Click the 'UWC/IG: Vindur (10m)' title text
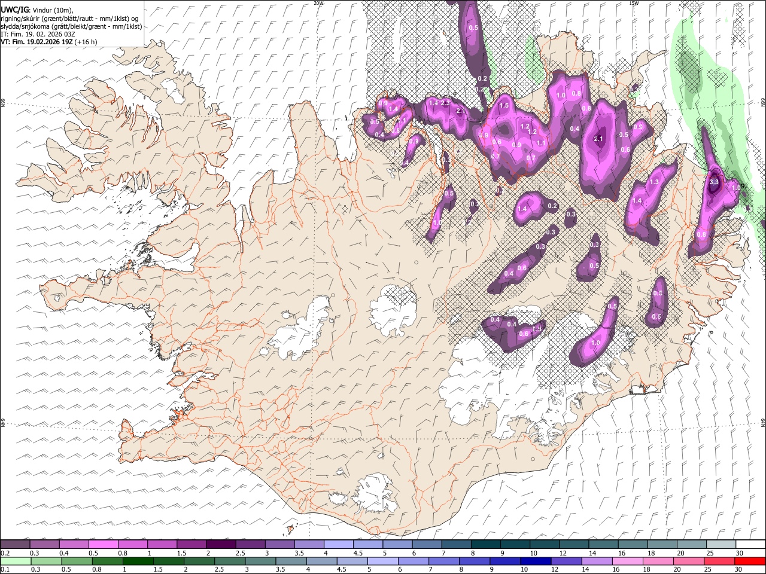766x574 pixels. (x=37, y=10)
